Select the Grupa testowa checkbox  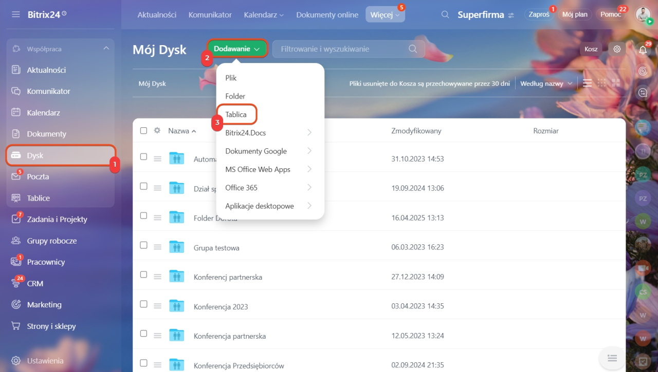pyautogui.click(x=144, y=245)
